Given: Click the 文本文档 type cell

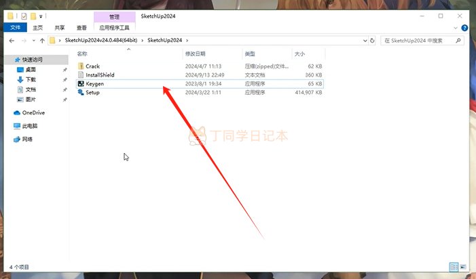Looking at the screenshot, I should (255, 75).
